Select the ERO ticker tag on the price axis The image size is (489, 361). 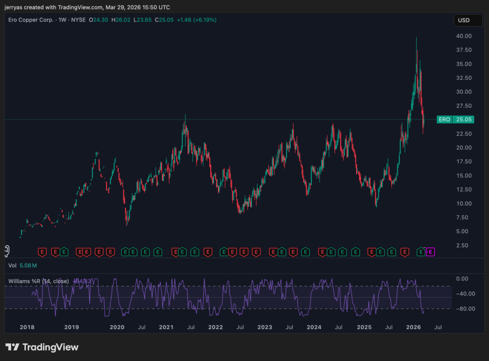444,119
